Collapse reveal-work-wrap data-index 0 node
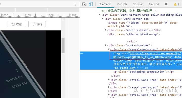The height and width of the screenshot is (98, 182). click(109, 49)
